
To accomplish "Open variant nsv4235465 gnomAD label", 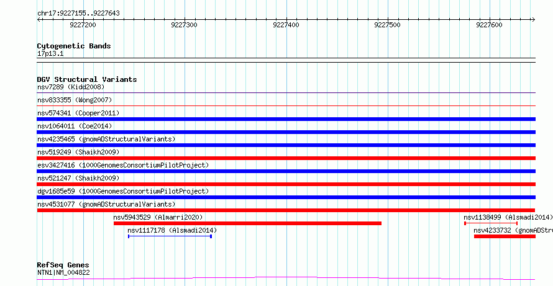I will tap(106, 139).
